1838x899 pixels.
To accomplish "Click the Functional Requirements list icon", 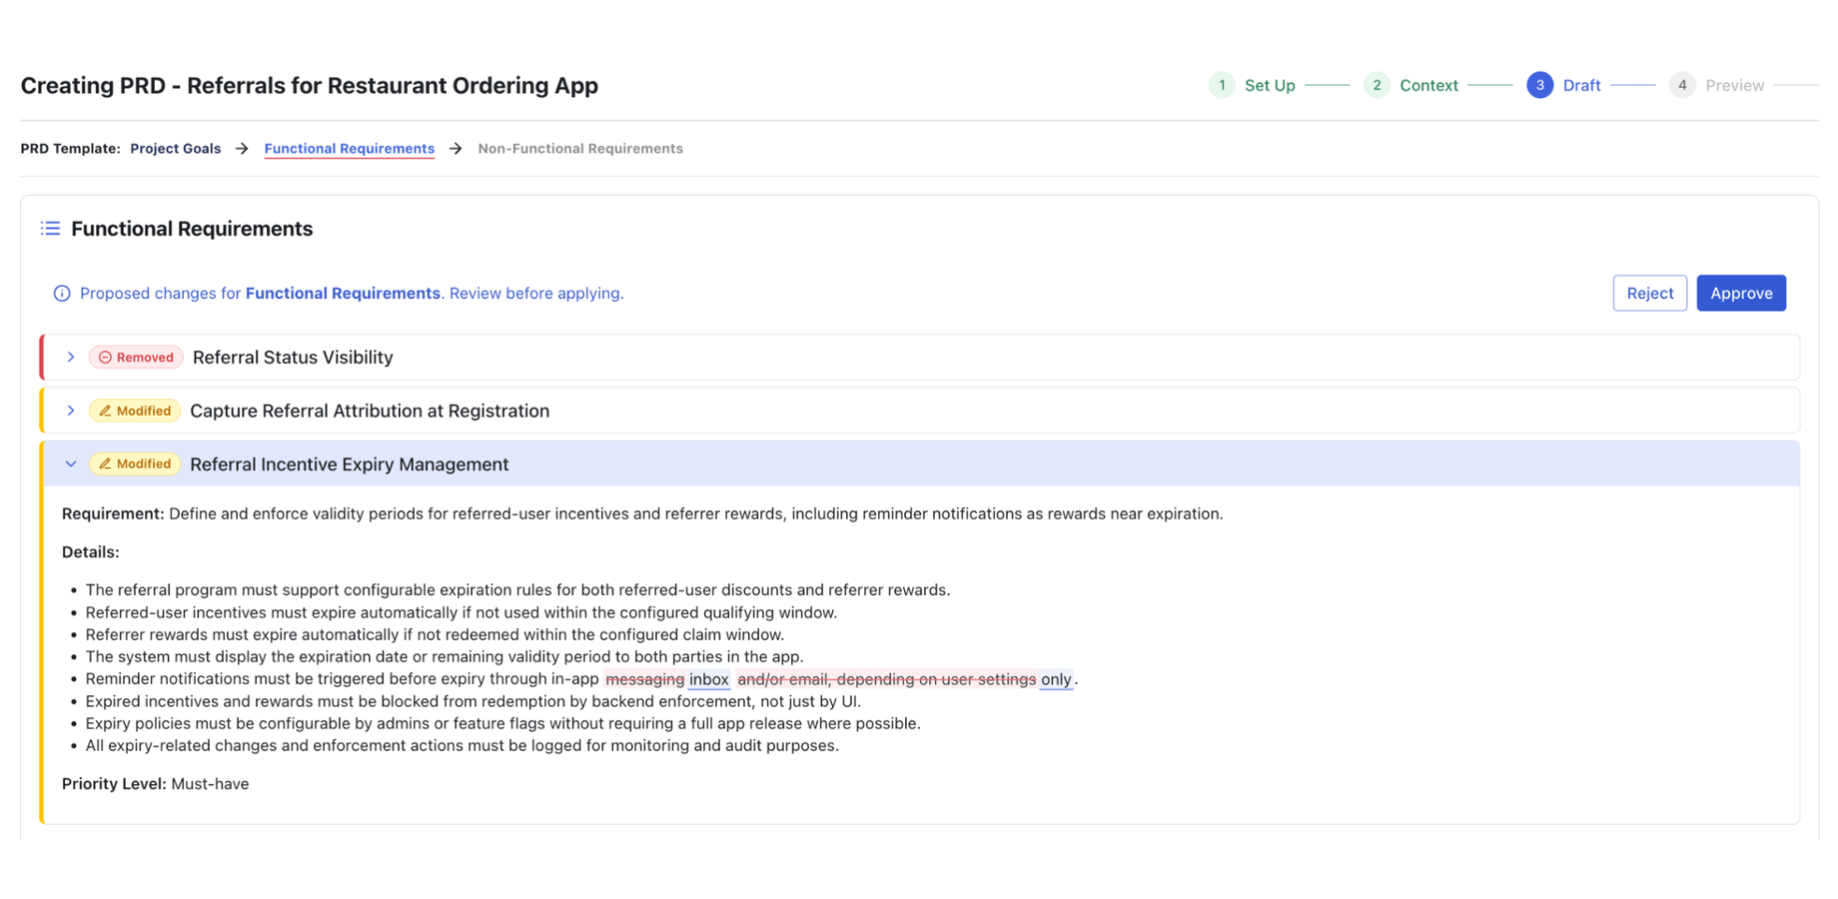I will 50,229.
